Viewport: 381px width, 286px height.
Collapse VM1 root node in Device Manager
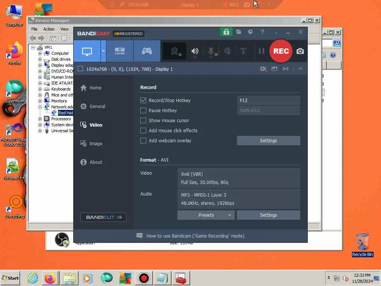(33, 47)
